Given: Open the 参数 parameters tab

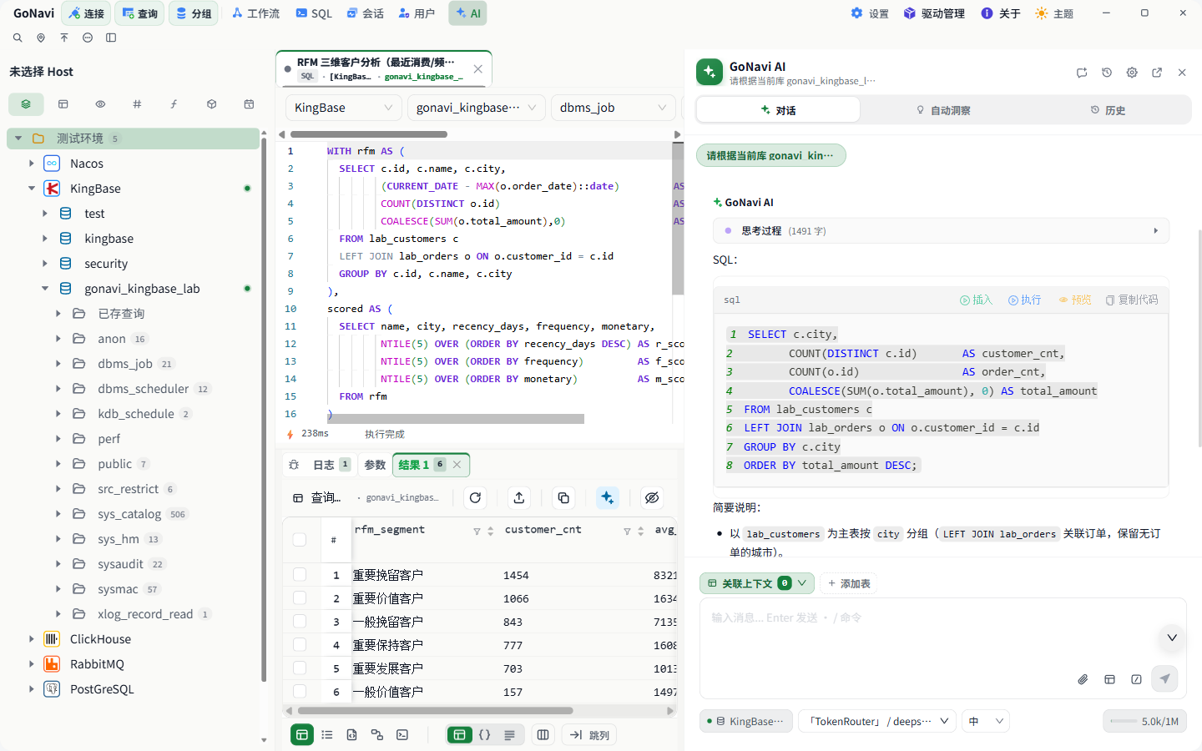Looking at the screenshot, I should tap(375, 465).
